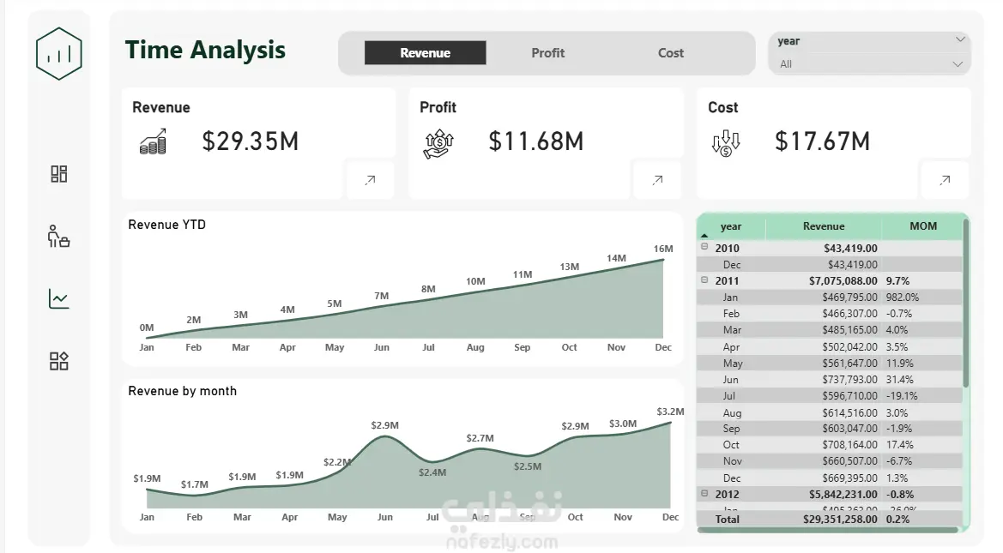Open the dashboard layout page icon in sidebar

click(59, 174)
